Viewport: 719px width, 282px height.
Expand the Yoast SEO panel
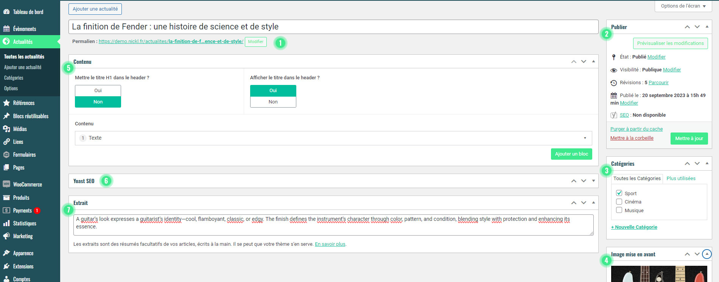(x=593, y=181)
